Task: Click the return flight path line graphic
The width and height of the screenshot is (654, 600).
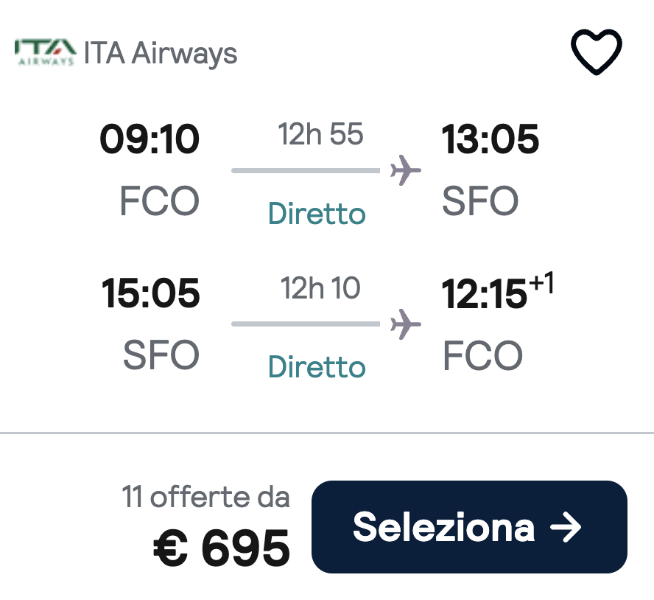Action: 306,325
